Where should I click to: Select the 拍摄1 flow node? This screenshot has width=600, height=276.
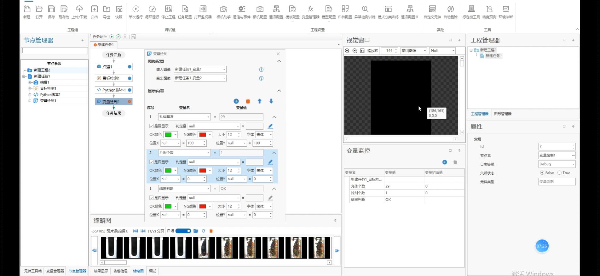point(113,67)
